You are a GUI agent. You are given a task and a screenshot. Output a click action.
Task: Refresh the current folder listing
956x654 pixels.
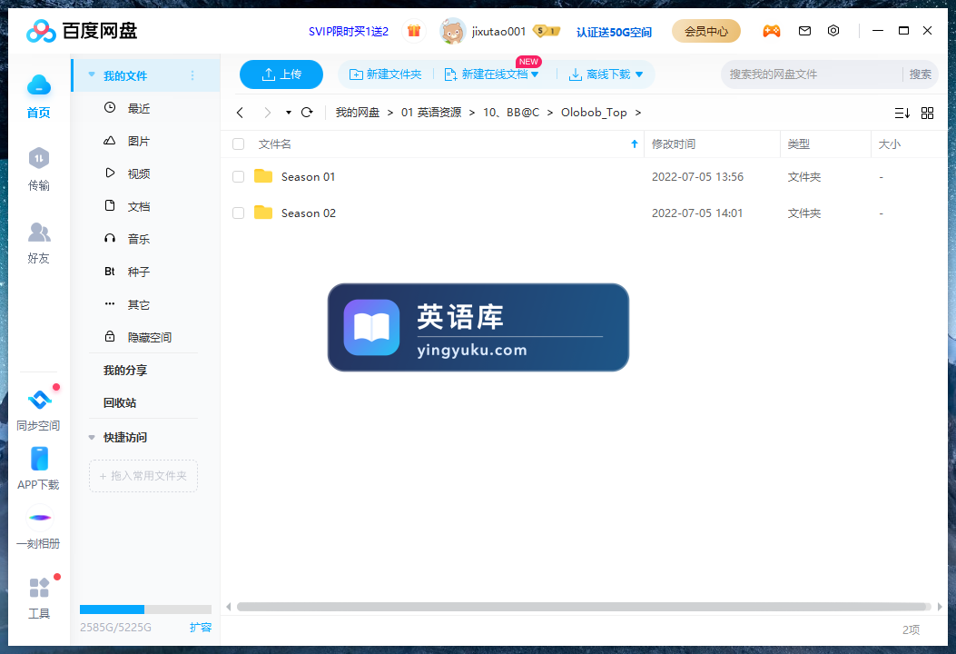click(307, 113)
